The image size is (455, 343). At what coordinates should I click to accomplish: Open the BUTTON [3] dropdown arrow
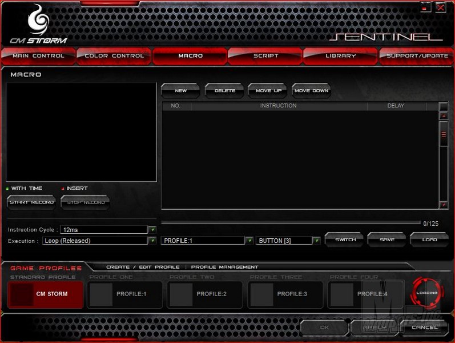coord(317,241)
